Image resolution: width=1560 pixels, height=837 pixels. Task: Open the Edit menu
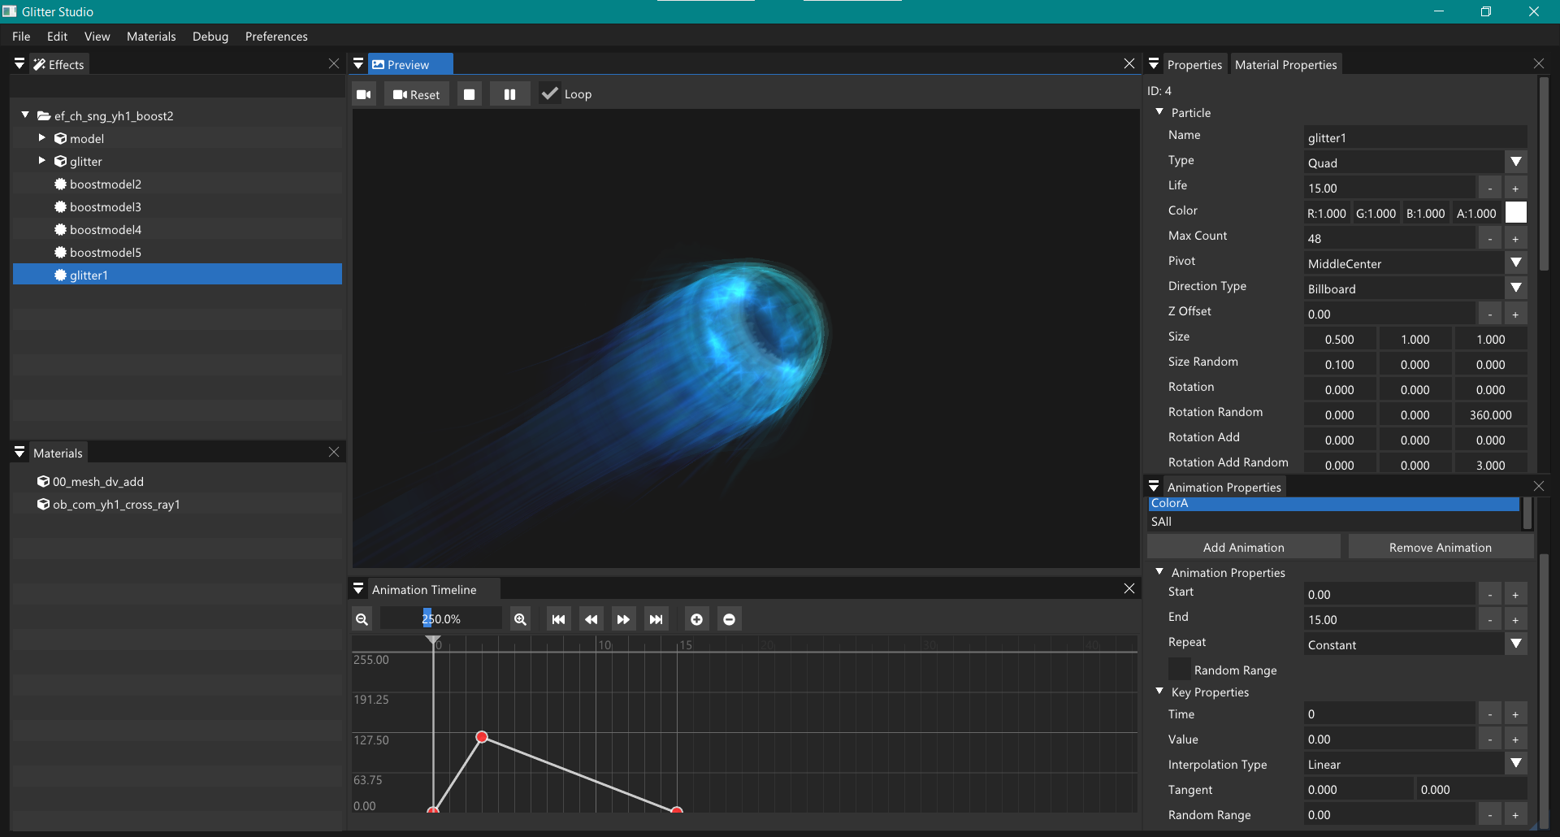(x=57, y=37)
